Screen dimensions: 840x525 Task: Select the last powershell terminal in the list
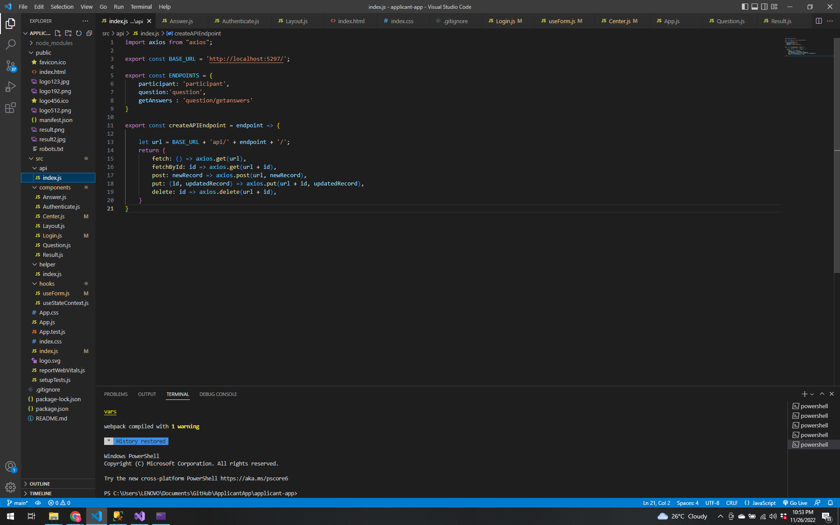coord(815,444)
